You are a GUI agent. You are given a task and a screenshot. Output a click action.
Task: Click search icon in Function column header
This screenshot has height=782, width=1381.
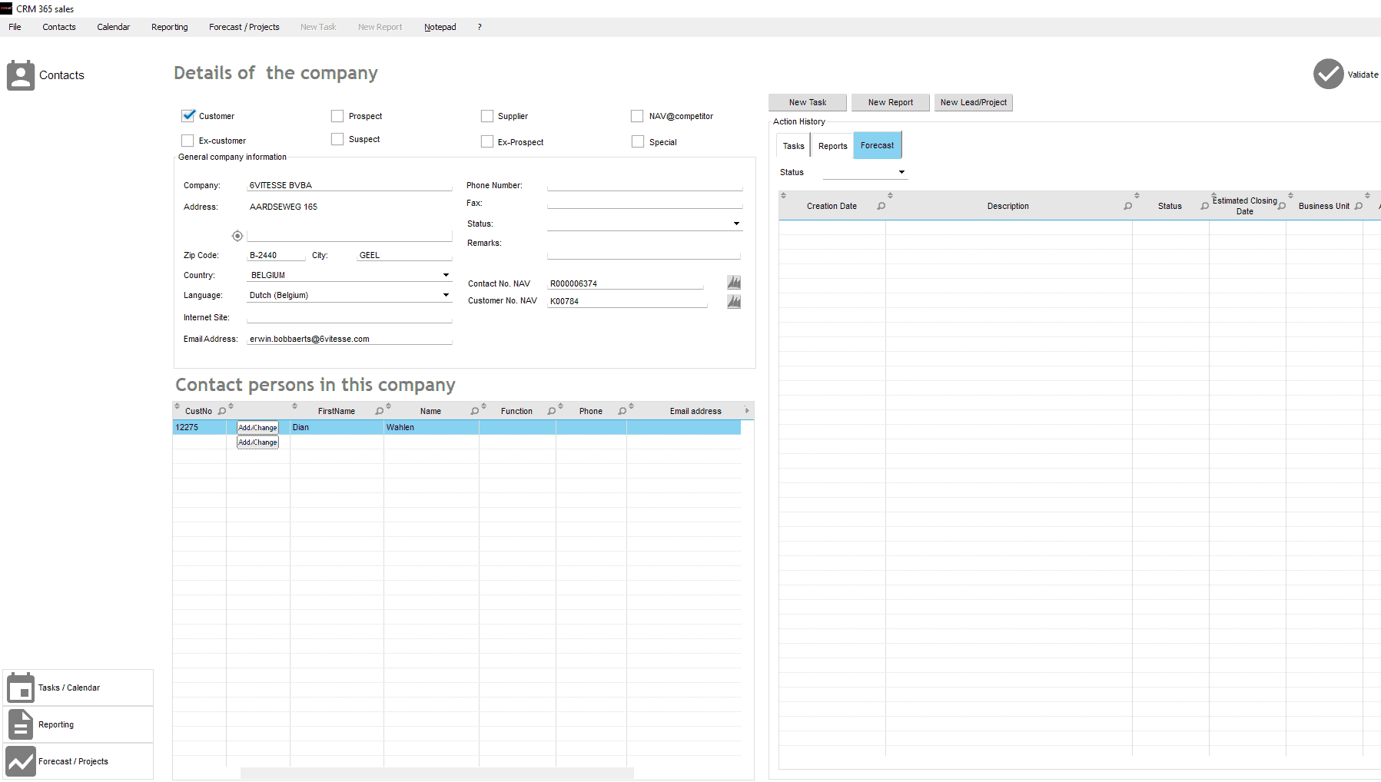(551, 411)
